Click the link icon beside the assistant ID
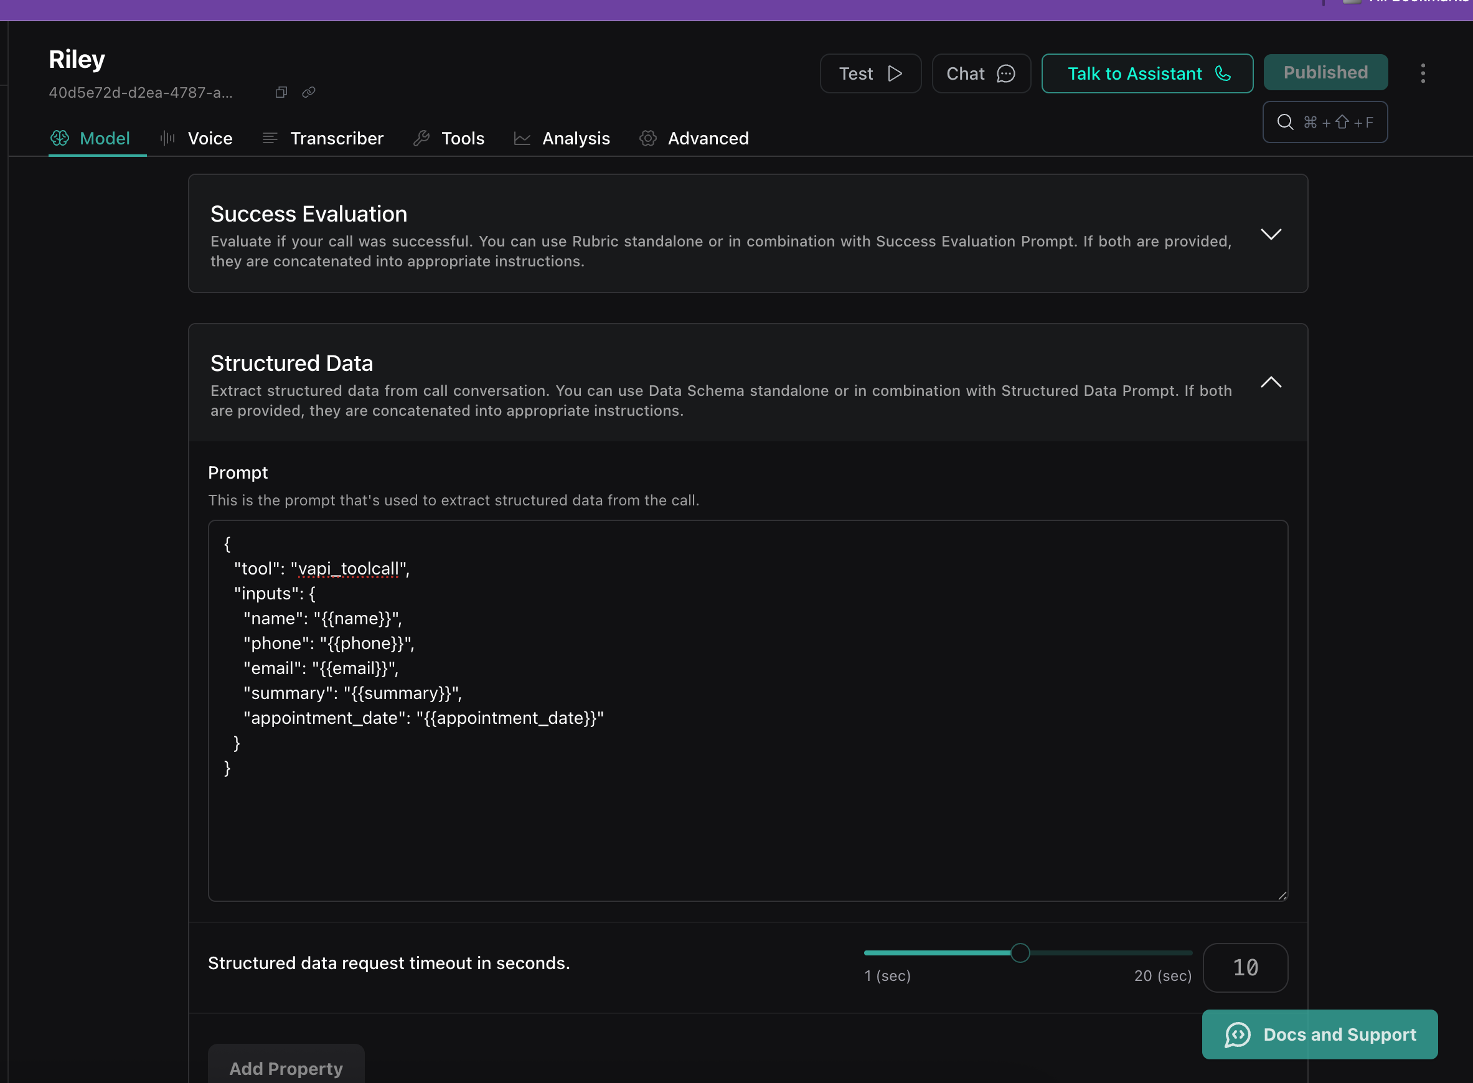Screen dimensions: 1473x1083 tap(309, 93)
